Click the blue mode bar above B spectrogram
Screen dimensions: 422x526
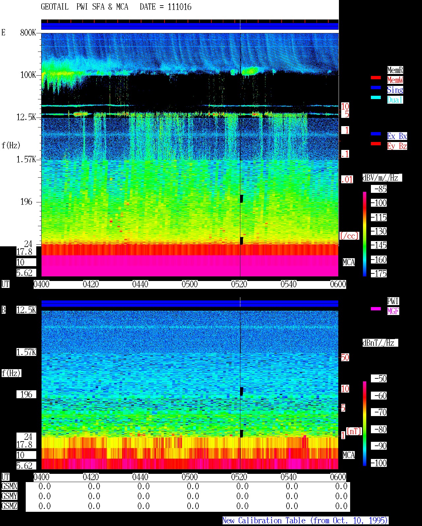pos(190,303)
